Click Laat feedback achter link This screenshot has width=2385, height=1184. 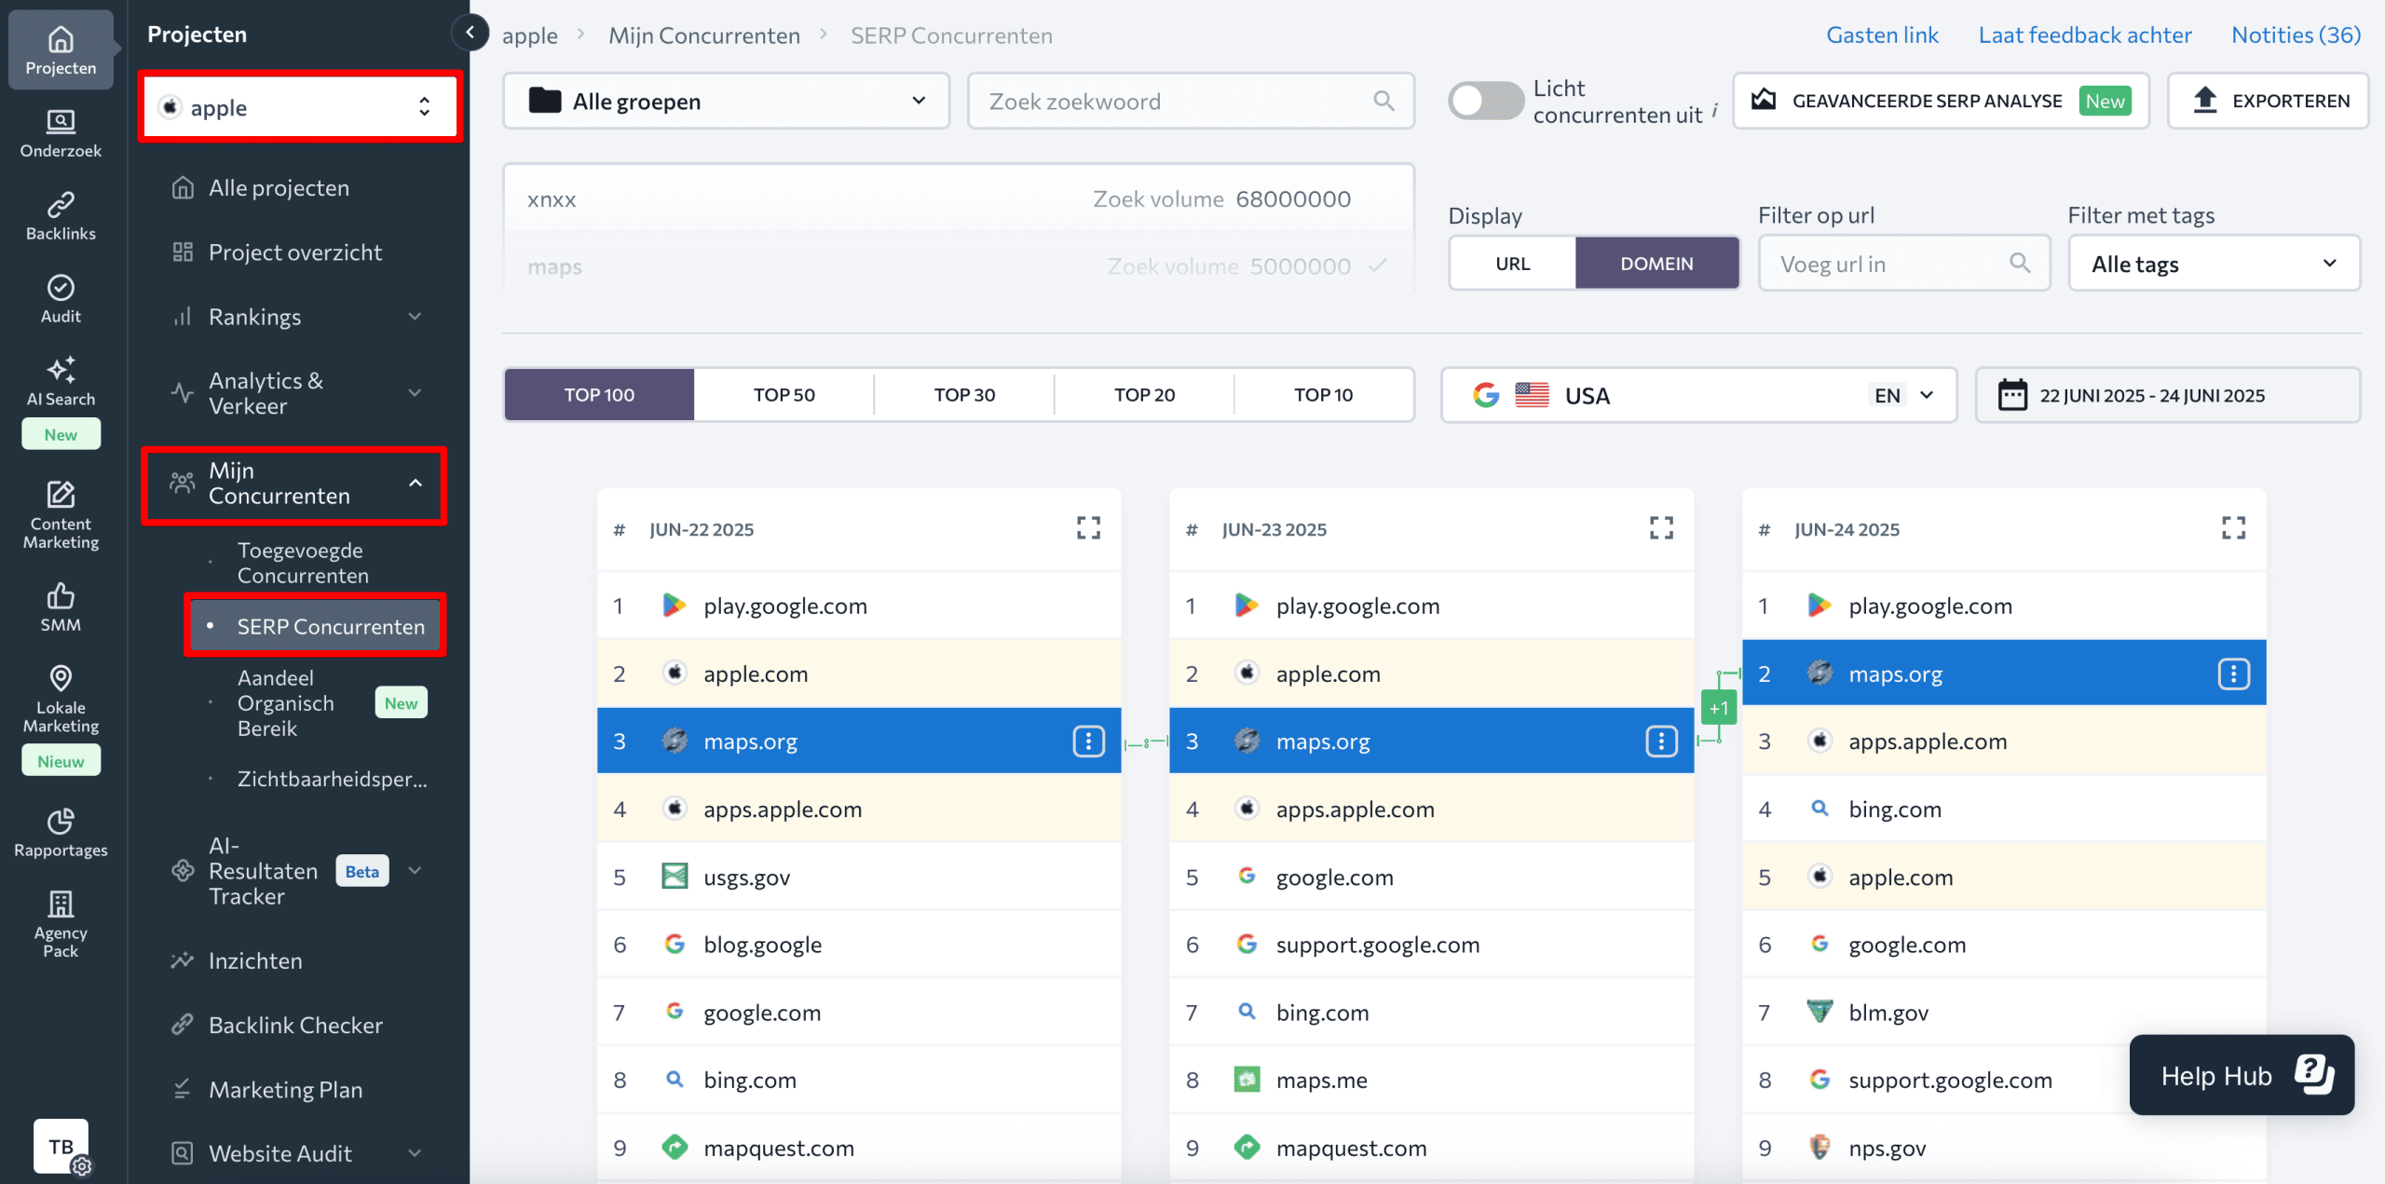tap(2085, 34)
